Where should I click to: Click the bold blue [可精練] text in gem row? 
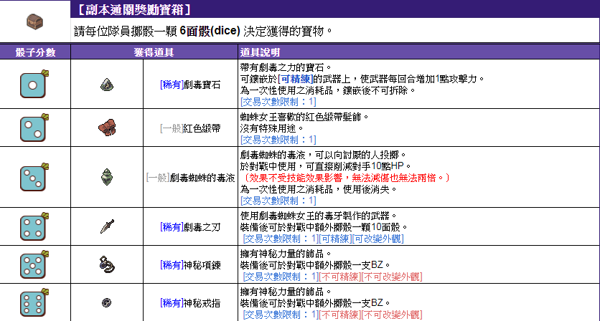tap(296, 79)
